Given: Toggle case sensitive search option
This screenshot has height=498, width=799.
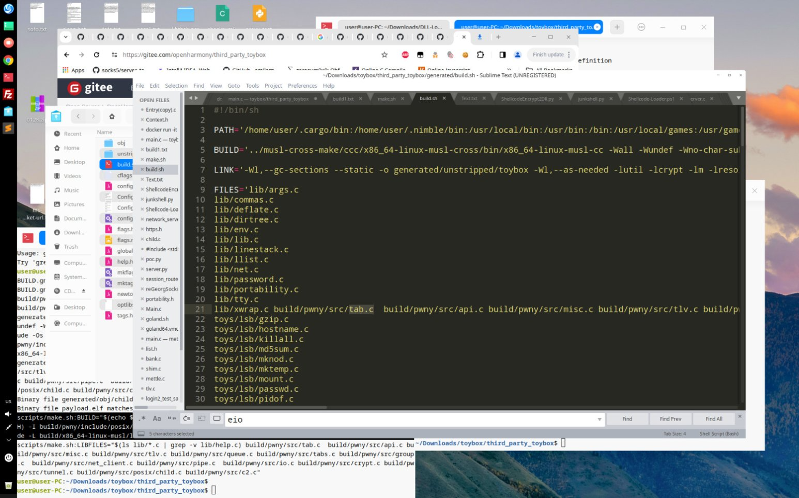Looking at the screenshot, I should click(x=157, y=419).
